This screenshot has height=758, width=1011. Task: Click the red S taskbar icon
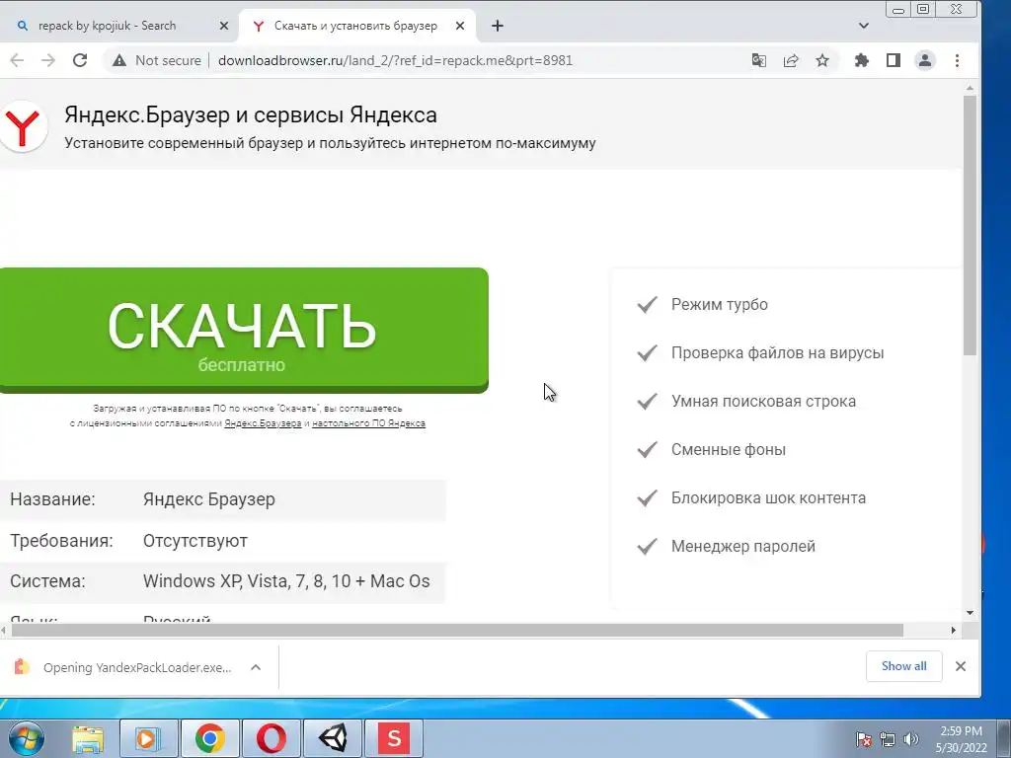click(x=394, y=738)
